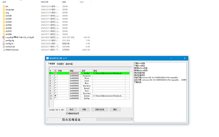Select the WPS PDF file icon
The image size is (219, 137).
pyautogui.click(x=3, y=37)
